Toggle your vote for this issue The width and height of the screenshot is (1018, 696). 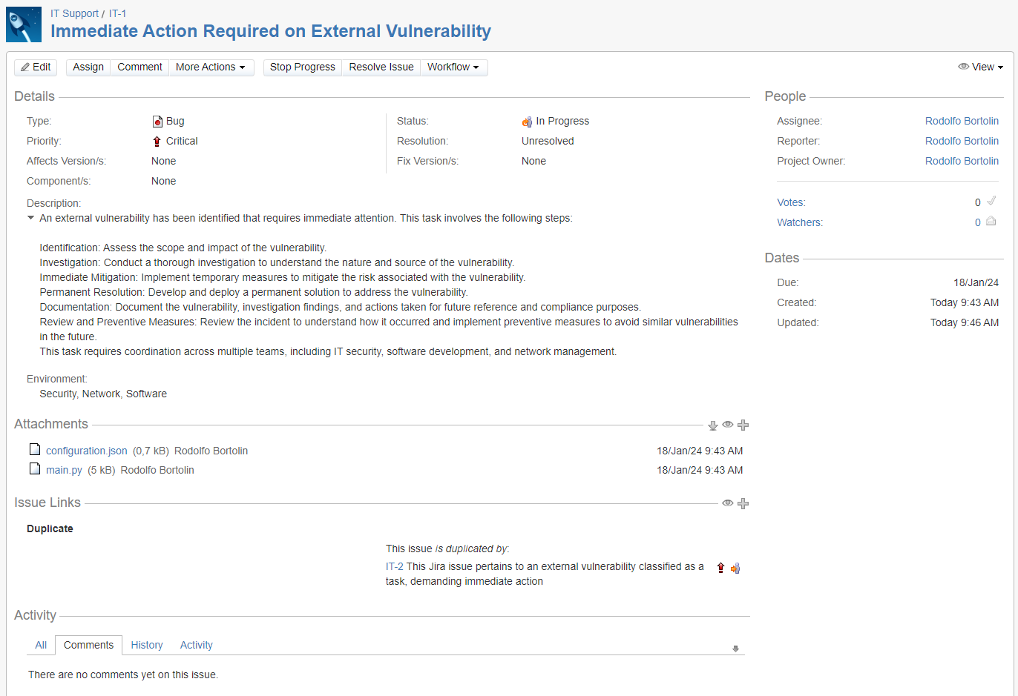(x=991, y=201)
